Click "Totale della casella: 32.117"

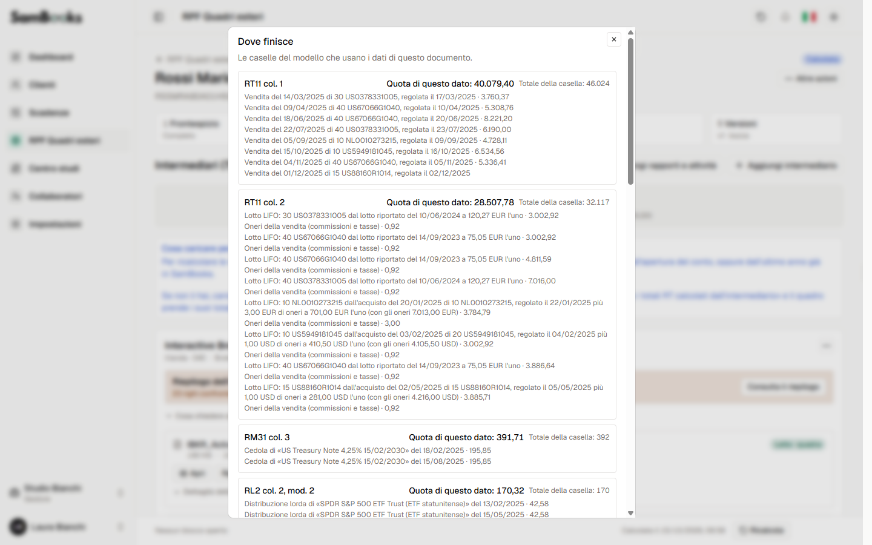[x=564, y=202]
